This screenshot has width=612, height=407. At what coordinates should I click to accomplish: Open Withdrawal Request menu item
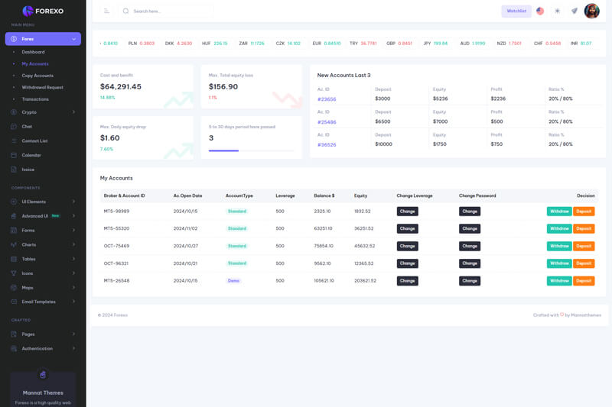43,88
